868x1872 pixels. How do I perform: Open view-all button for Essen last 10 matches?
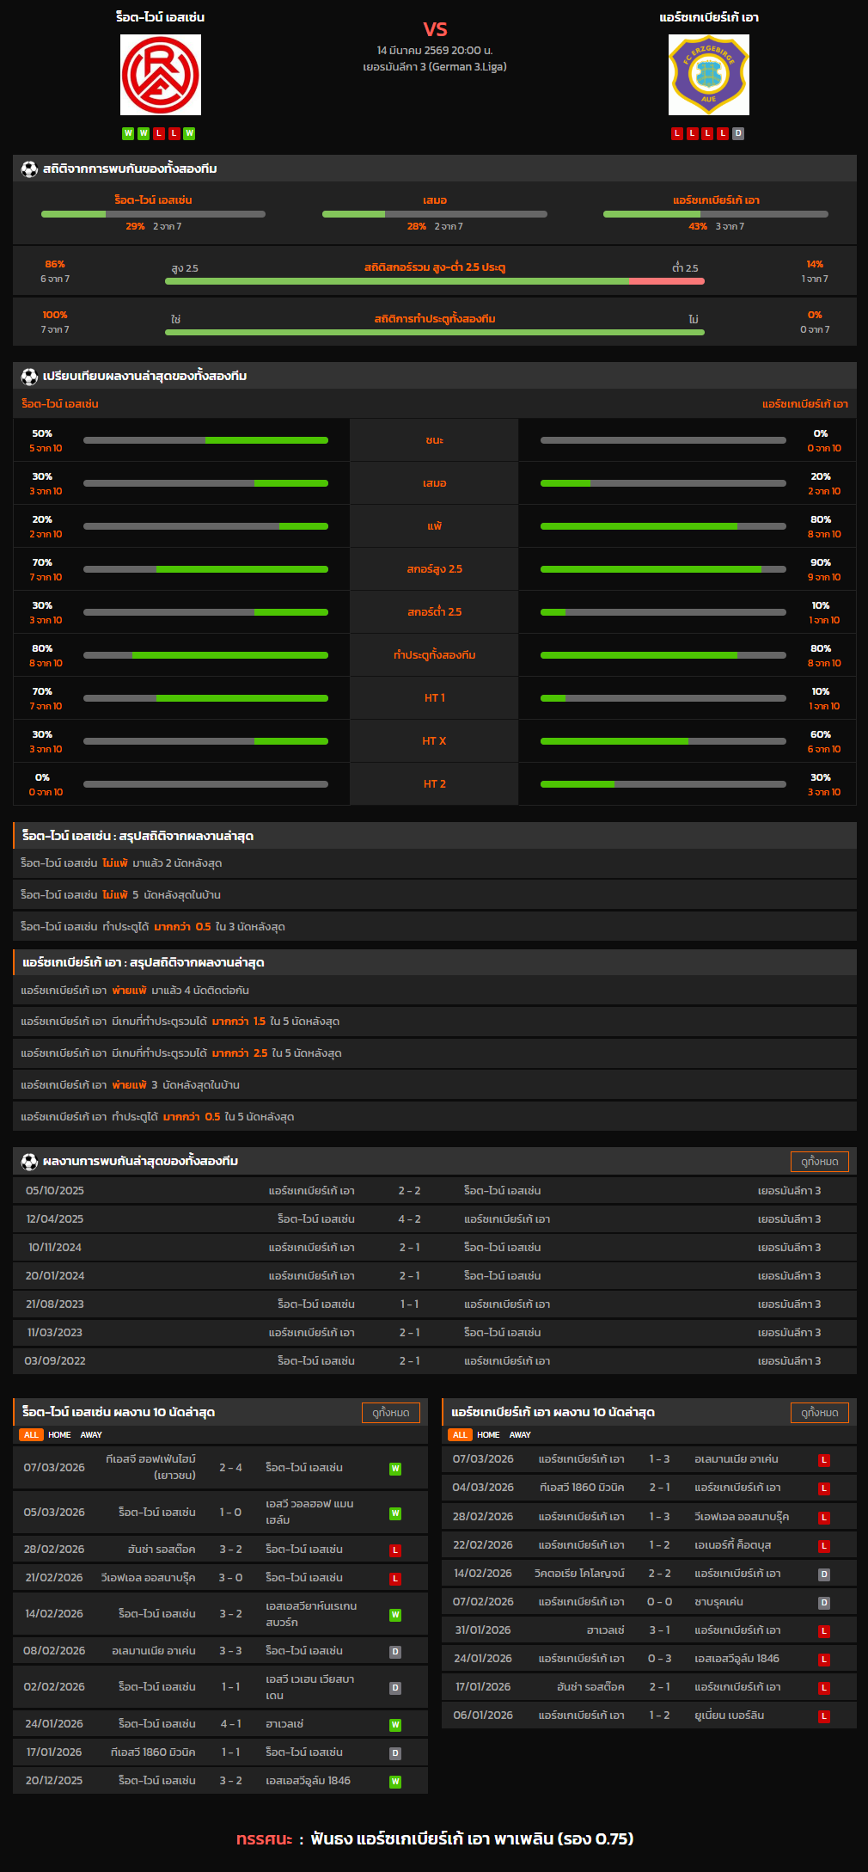click(x=390, y=1412)
